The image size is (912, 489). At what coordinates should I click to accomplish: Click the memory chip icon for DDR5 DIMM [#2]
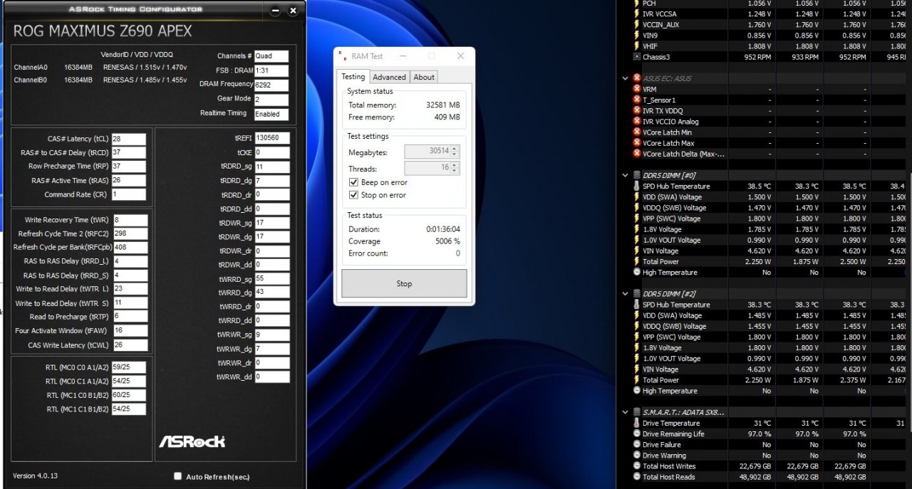click(x=636, y=293)
